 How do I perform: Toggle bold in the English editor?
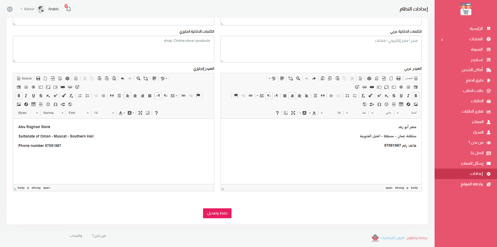19,96
